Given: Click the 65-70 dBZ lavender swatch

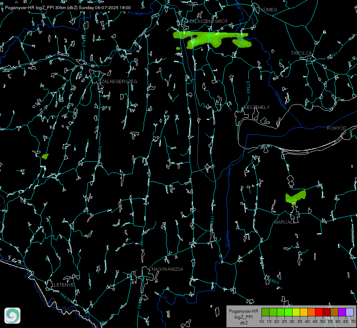Looking at the screenshot, I should point(350,312).
